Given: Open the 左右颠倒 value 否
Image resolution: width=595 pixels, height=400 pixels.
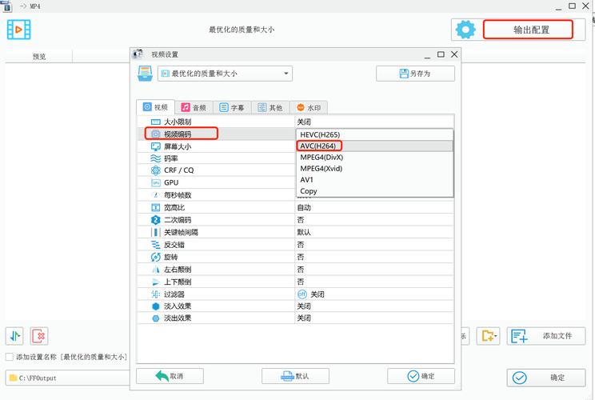Looking at the screenshot, I should (374, 270).
